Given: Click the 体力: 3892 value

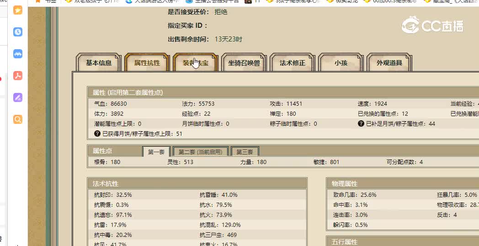Looking at the screenshot, I should click(x=109, y=114).
